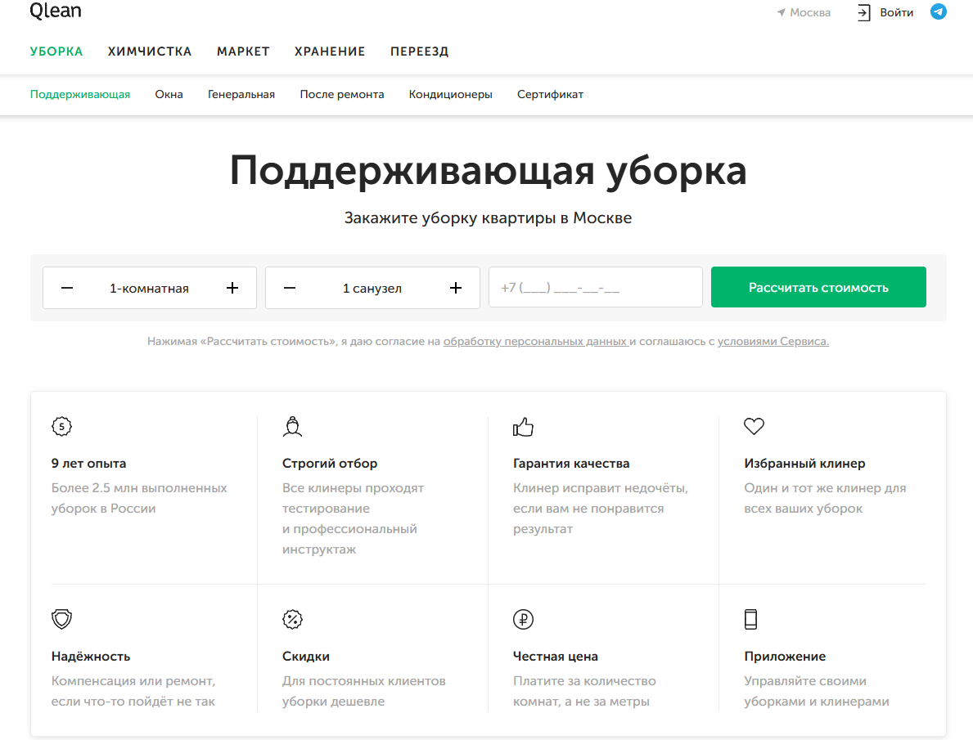
Task: Open the Кондиционеры tab
Action: click(451, 94)
